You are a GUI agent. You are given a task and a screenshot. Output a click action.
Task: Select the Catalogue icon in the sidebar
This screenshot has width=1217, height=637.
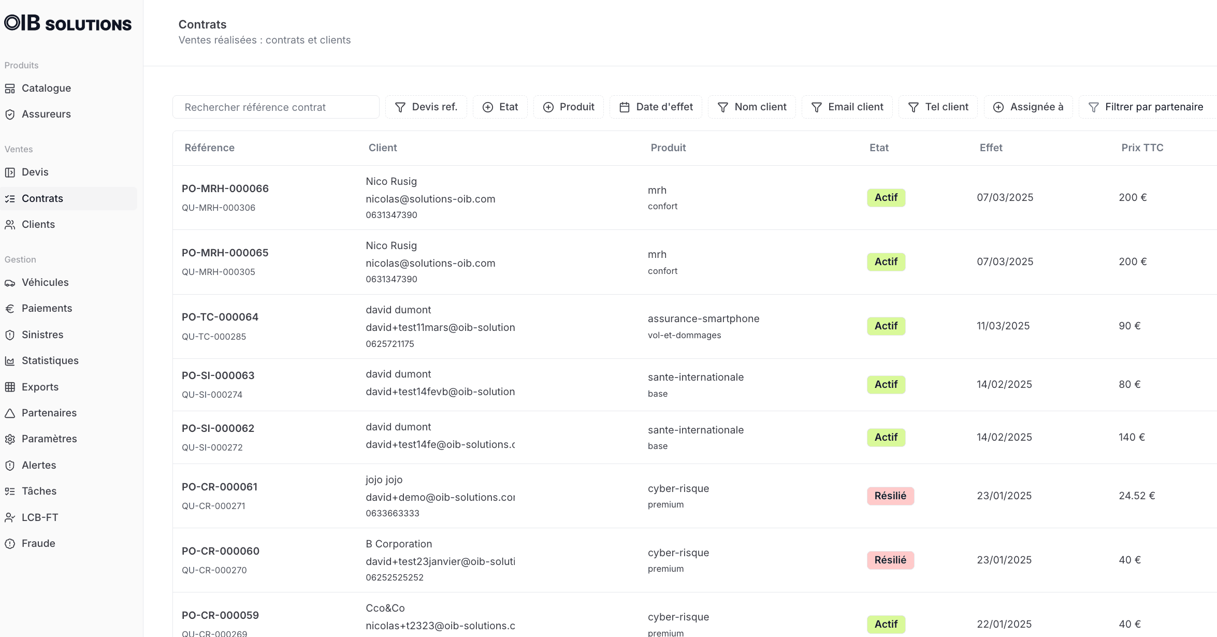pyautogui.click(x=10, y=88)
